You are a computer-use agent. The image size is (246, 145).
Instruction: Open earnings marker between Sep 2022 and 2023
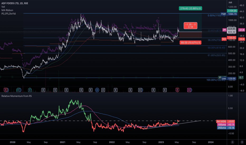pos(153,90)
